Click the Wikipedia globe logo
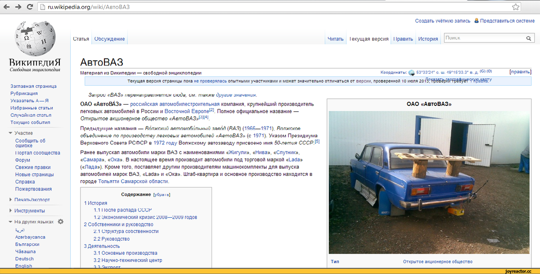The width and height of the screenshot is (540, 274). click(x=35, y=38)
